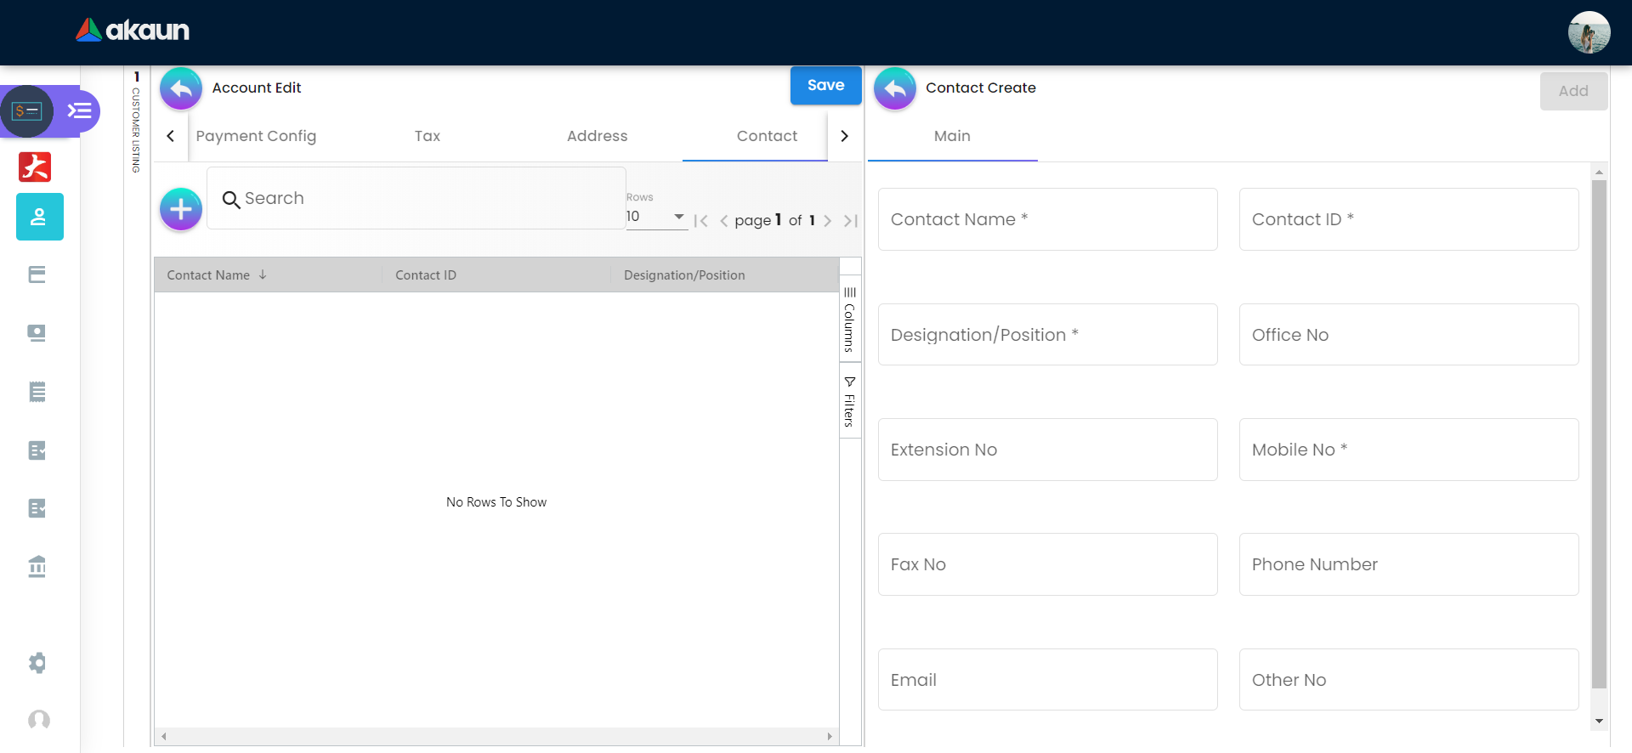
Task: Click the red running-figure app icon
Action: coord(35,167)
